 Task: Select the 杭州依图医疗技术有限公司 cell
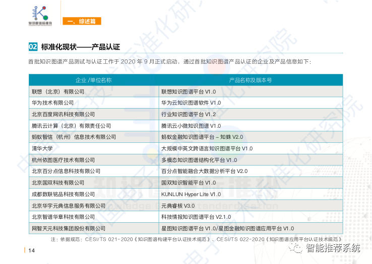(94, 160)
